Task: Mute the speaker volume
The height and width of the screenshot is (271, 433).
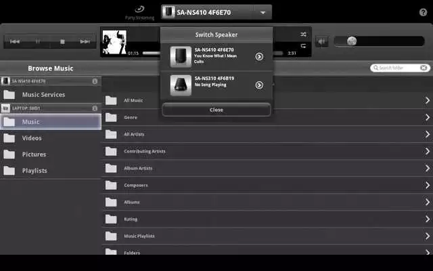Action: (322, 41)
